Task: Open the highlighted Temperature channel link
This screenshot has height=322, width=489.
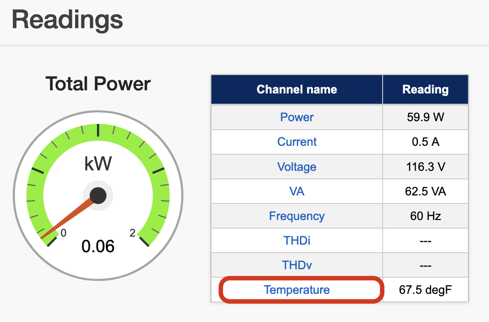Action: (297, 290)
